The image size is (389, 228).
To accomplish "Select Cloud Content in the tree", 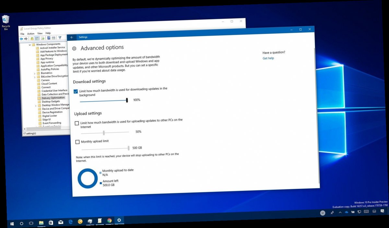I will pyautogui.click(x=49, y=84).
